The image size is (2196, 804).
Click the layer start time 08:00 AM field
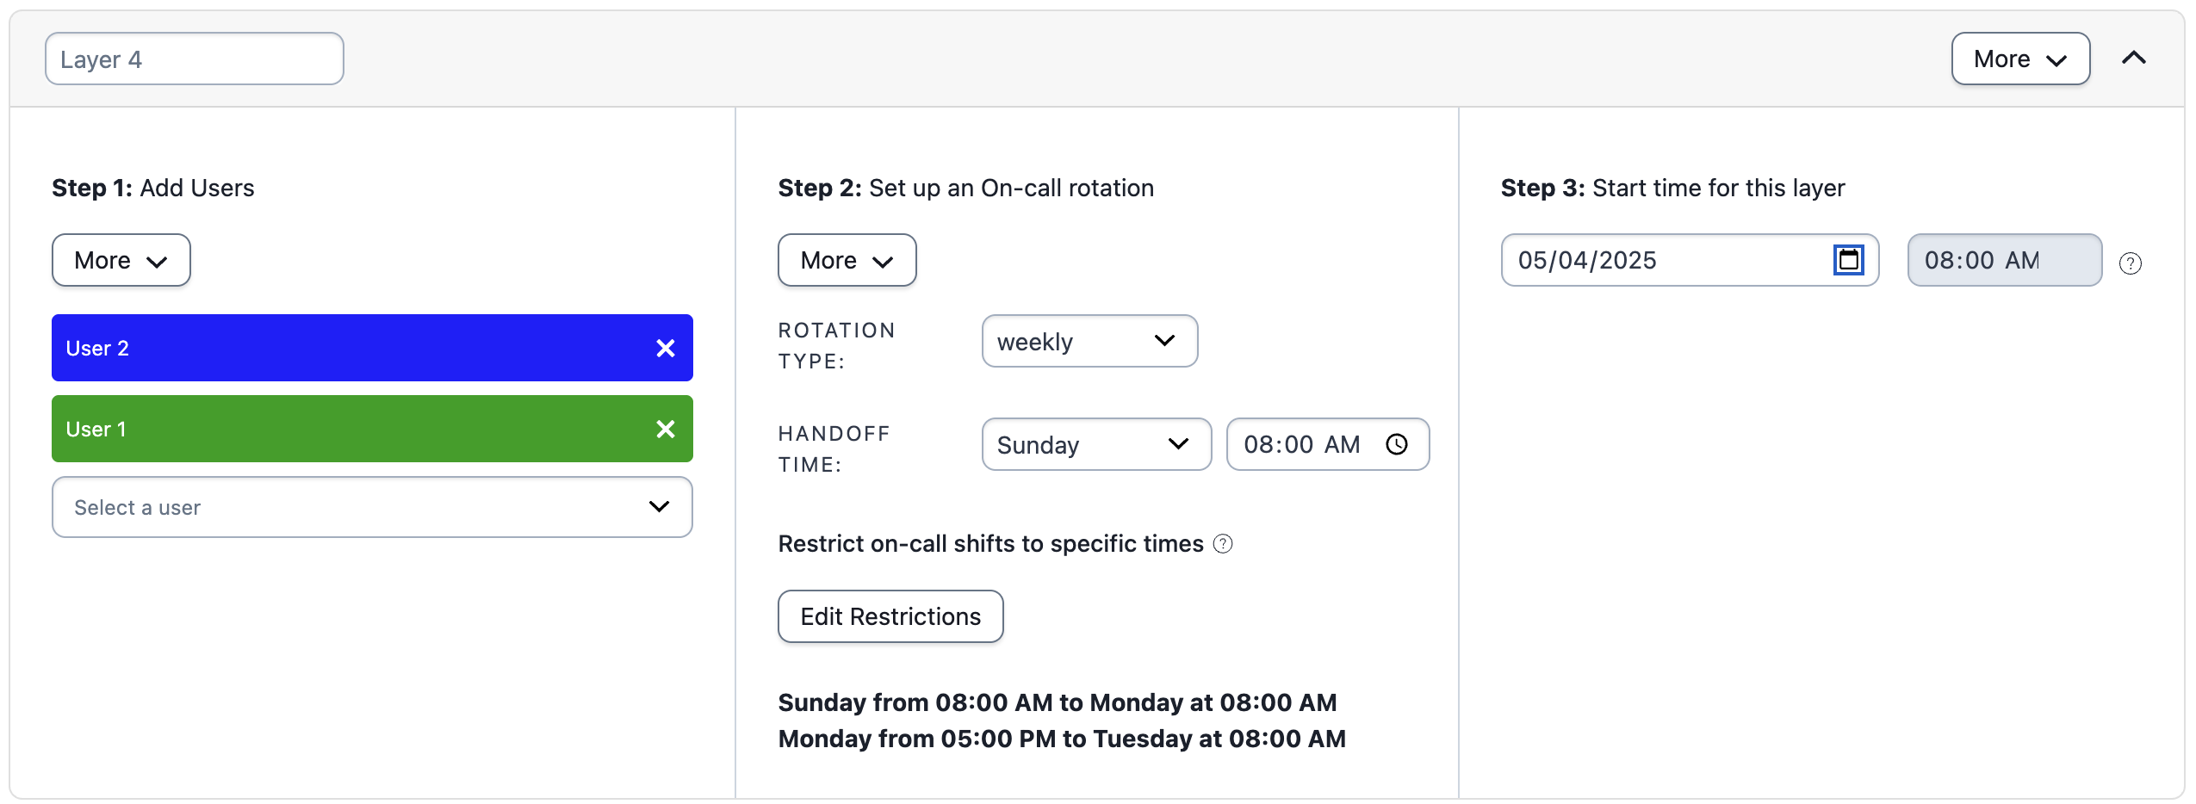coord(2003,260)
